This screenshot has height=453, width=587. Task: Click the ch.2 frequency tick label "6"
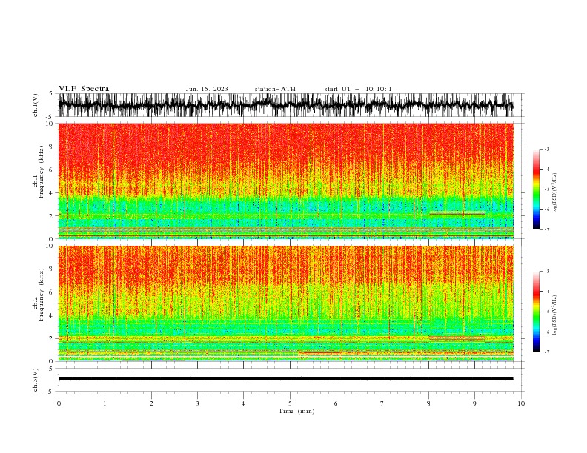(x=51, y=292)
